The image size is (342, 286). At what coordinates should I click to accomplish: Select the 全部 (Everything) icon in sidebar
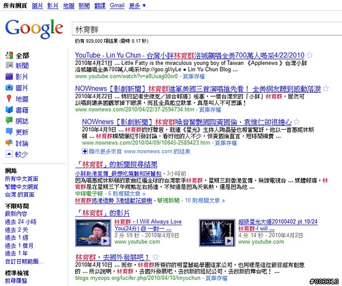(x=9, y=56)
